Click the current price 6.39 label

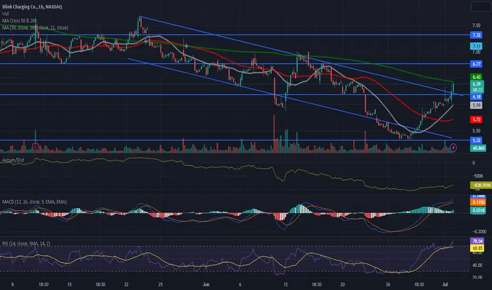coord(476,84)
